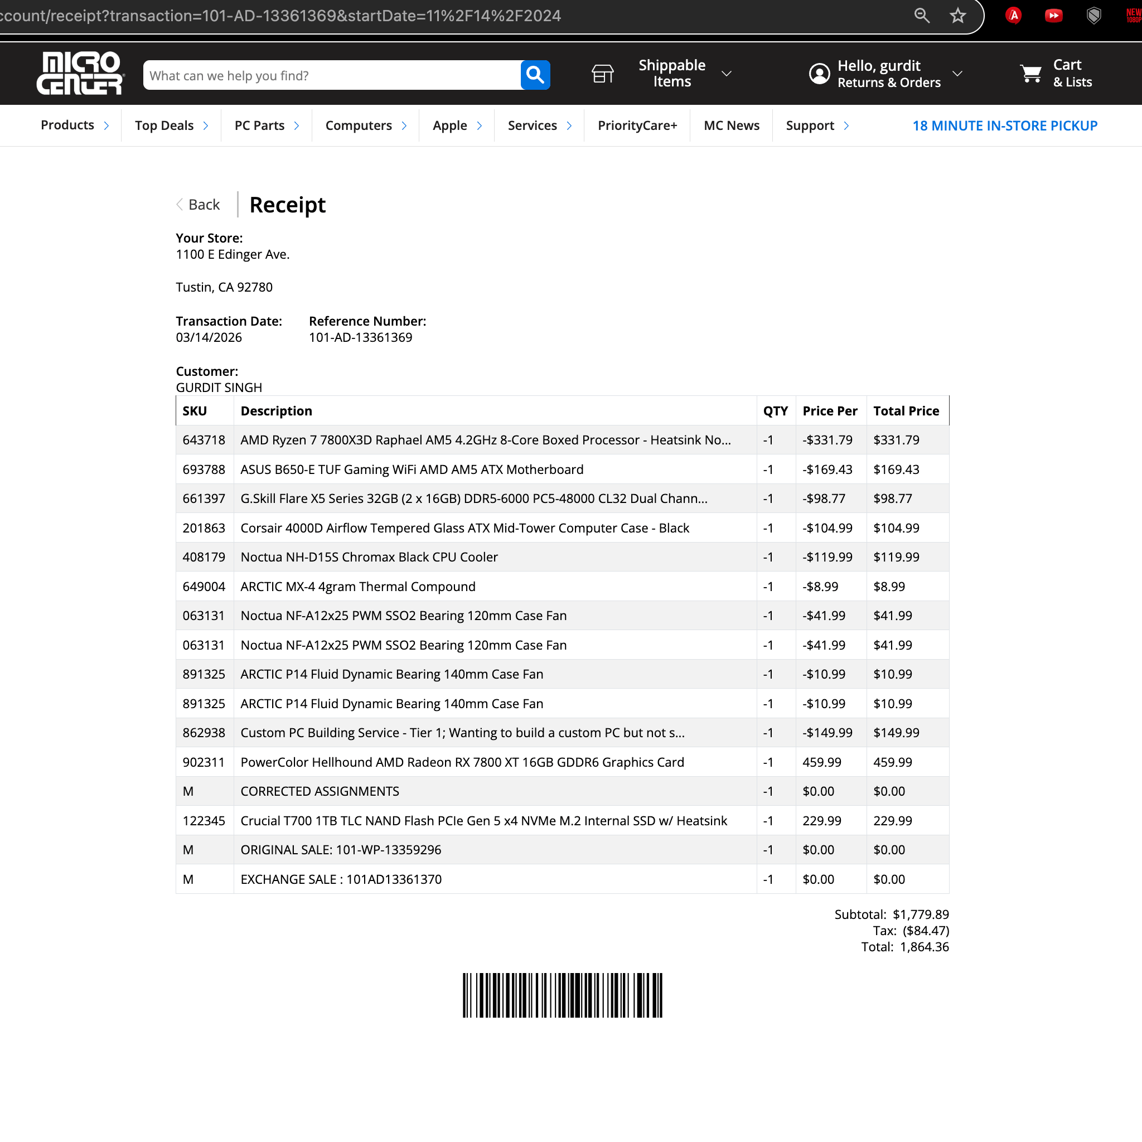Image resolution: width=1142 pixels, height=1142 pixels.
Task: Click the blue search magnifier button
Action: [x=535, y=75]
